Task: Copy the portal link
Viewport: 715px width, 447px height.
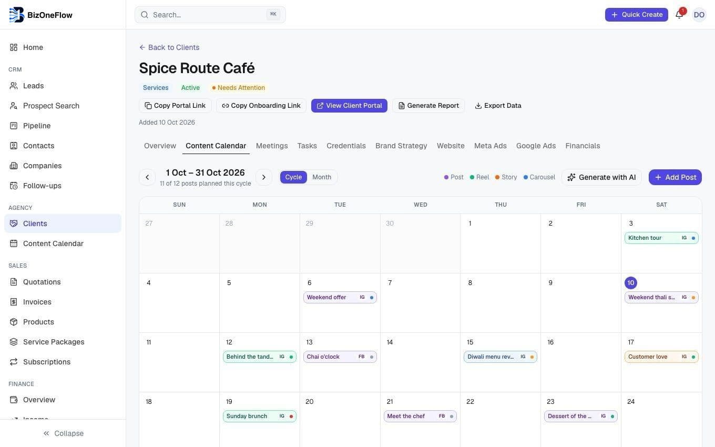Action: [x=175, y=106]
